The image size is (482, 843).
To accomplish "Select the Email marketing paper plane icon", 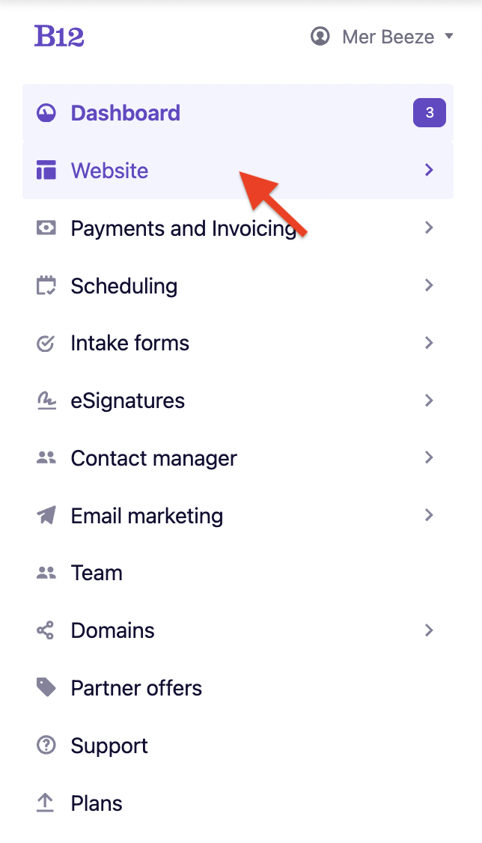I will pyautogui.click(x=46, y=515).
